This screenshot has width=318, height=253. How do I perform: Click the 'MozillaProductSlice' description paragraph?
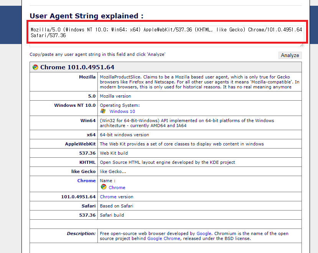pyautogui.click(x=199, y=82)
